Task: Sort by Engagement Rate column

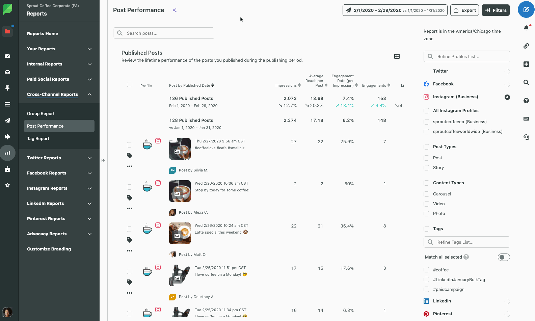Action: [x=345, y=81]
